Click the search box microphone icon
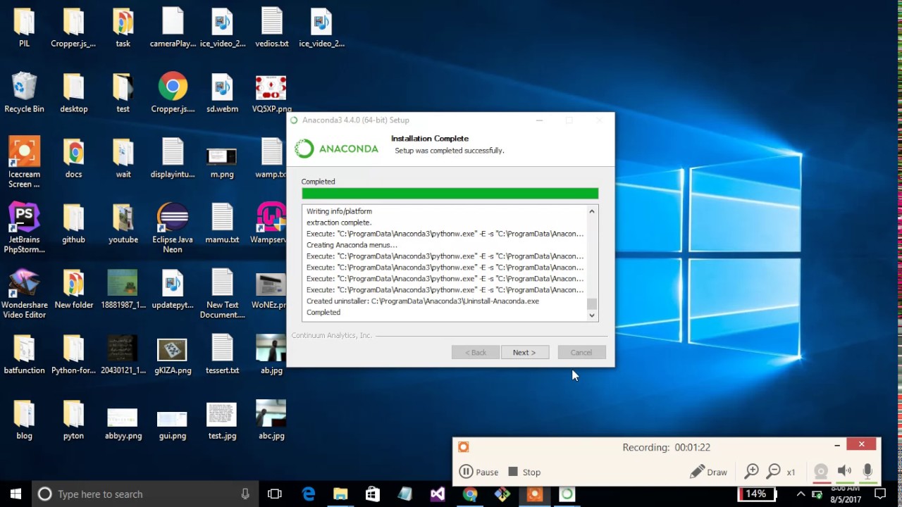Image resolution: width=902 pixels, height=507 pixels. click(245, 494)
